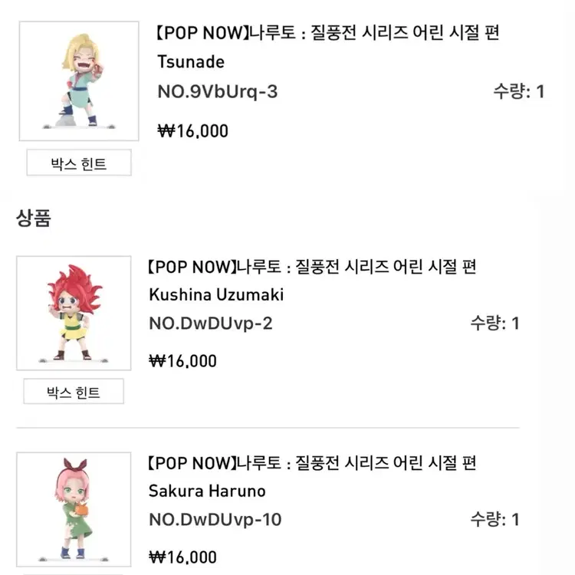Click the ₩16,000 price for Sakura Haruno
575x575 pixels.
coord(183,557)
